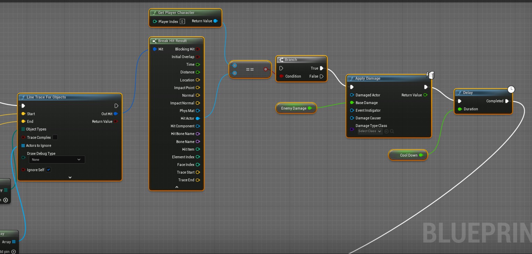The image size is (532, 254).
Task: Uncheck the Ignore Self checkbox
Action: click(x=49, y=170)
